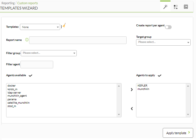Move agents right with the right arrow
196x140 pixels.
[132, 90]
